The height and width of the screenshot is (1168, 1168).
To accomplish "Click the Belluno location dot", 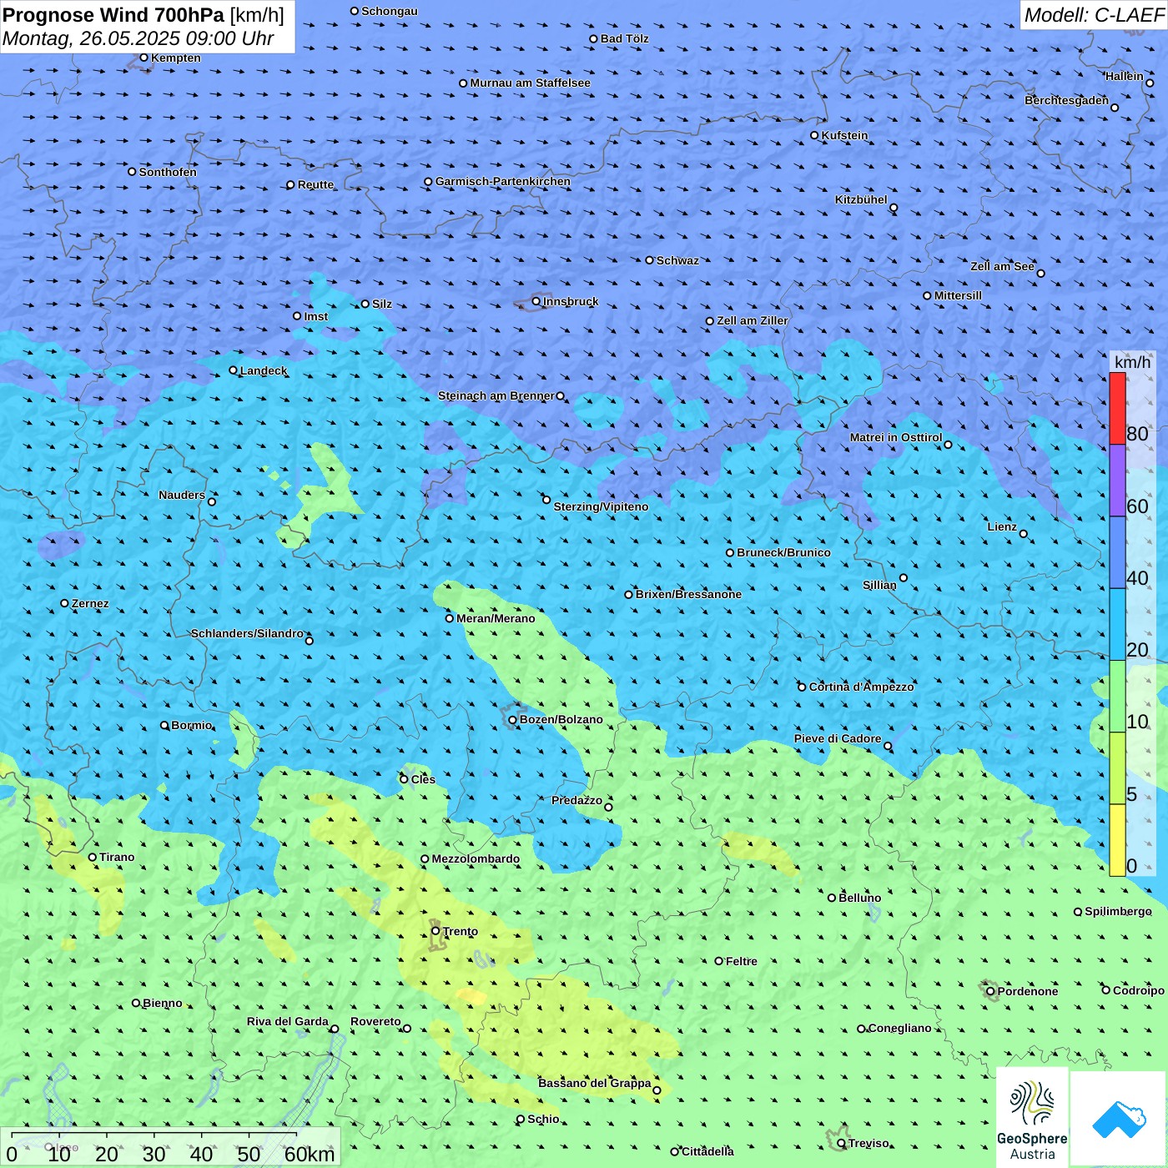I will point(832,898).
